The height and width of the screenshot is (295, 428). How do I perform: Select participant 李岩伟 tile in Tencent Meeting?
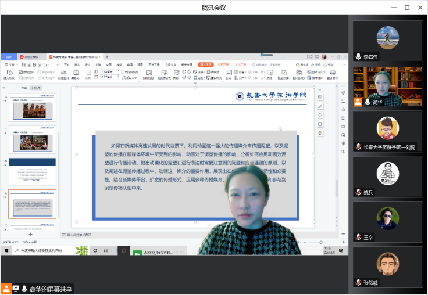(x=388, y=41)
